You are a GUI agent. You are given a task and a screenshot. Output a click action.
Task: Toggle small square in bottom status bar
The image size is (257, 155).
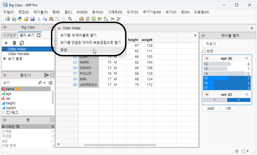pyautogui.click(x=243, y=151)
